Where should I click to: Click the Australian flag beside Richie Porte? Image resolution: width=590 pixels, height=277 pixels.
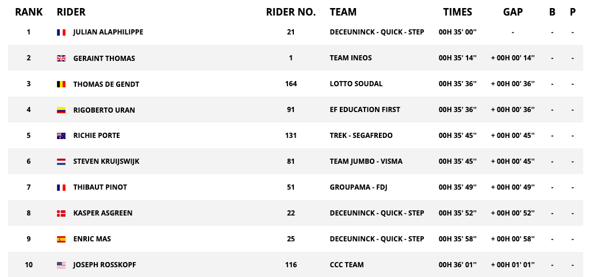(62, 136)
